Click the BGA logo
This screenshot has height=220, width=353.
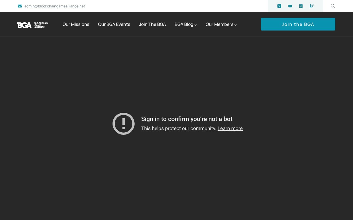(x=32, y=25)
